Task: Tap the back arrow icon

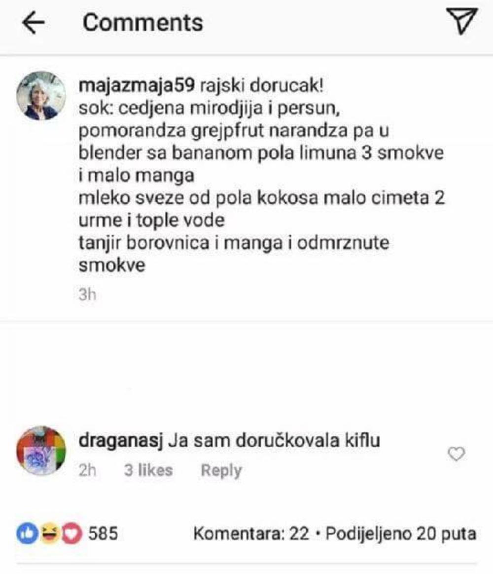Action: coord(34,22)
